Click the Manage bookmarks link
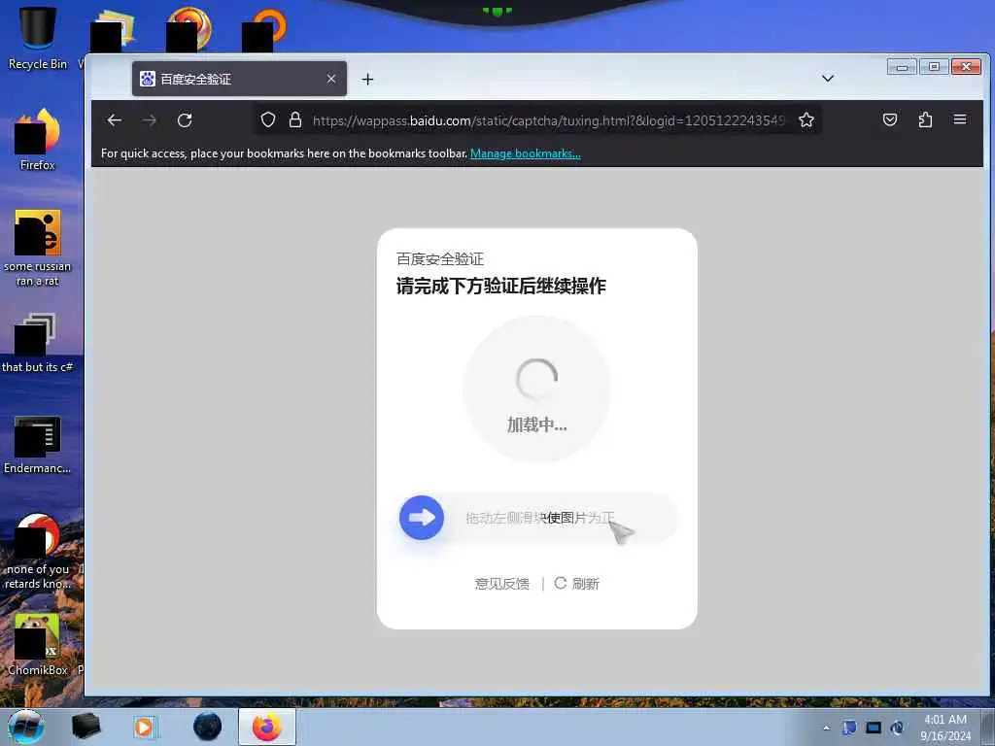The height and width of the screenshot is (746, 995). point(526,153)
